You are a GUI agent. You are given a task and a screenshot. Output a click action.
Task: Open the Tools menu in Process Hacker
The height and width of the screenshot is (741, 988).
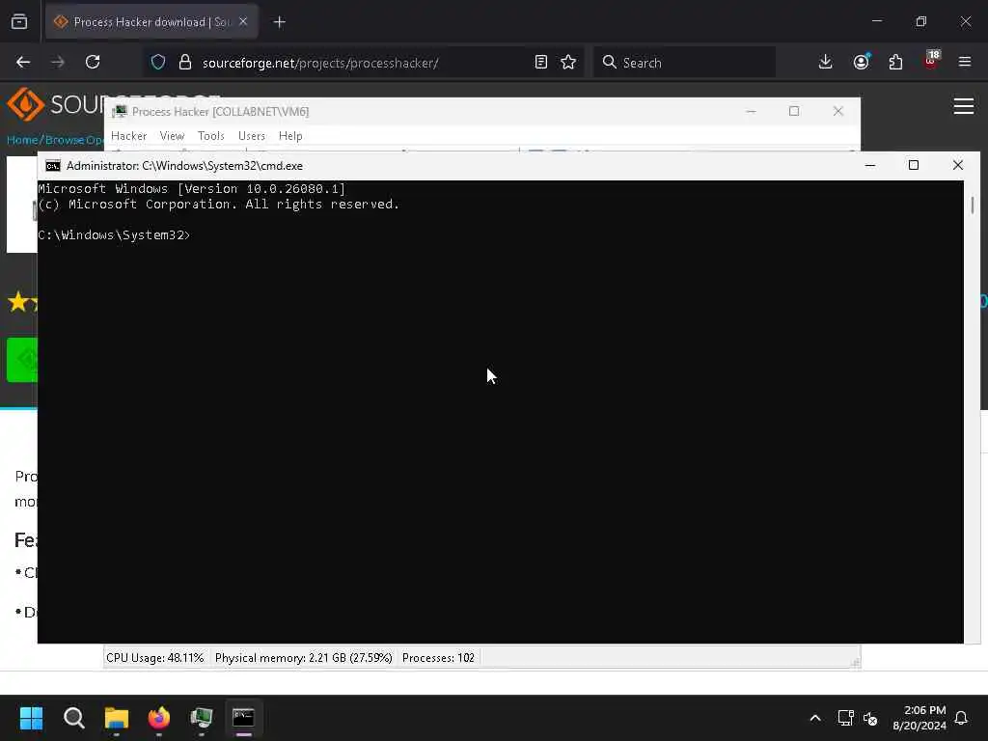point(211,136)
